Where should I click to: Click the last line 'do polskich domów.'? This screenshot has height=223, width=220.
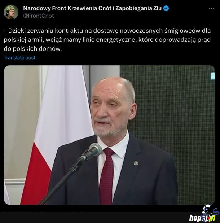click(33, 49)
